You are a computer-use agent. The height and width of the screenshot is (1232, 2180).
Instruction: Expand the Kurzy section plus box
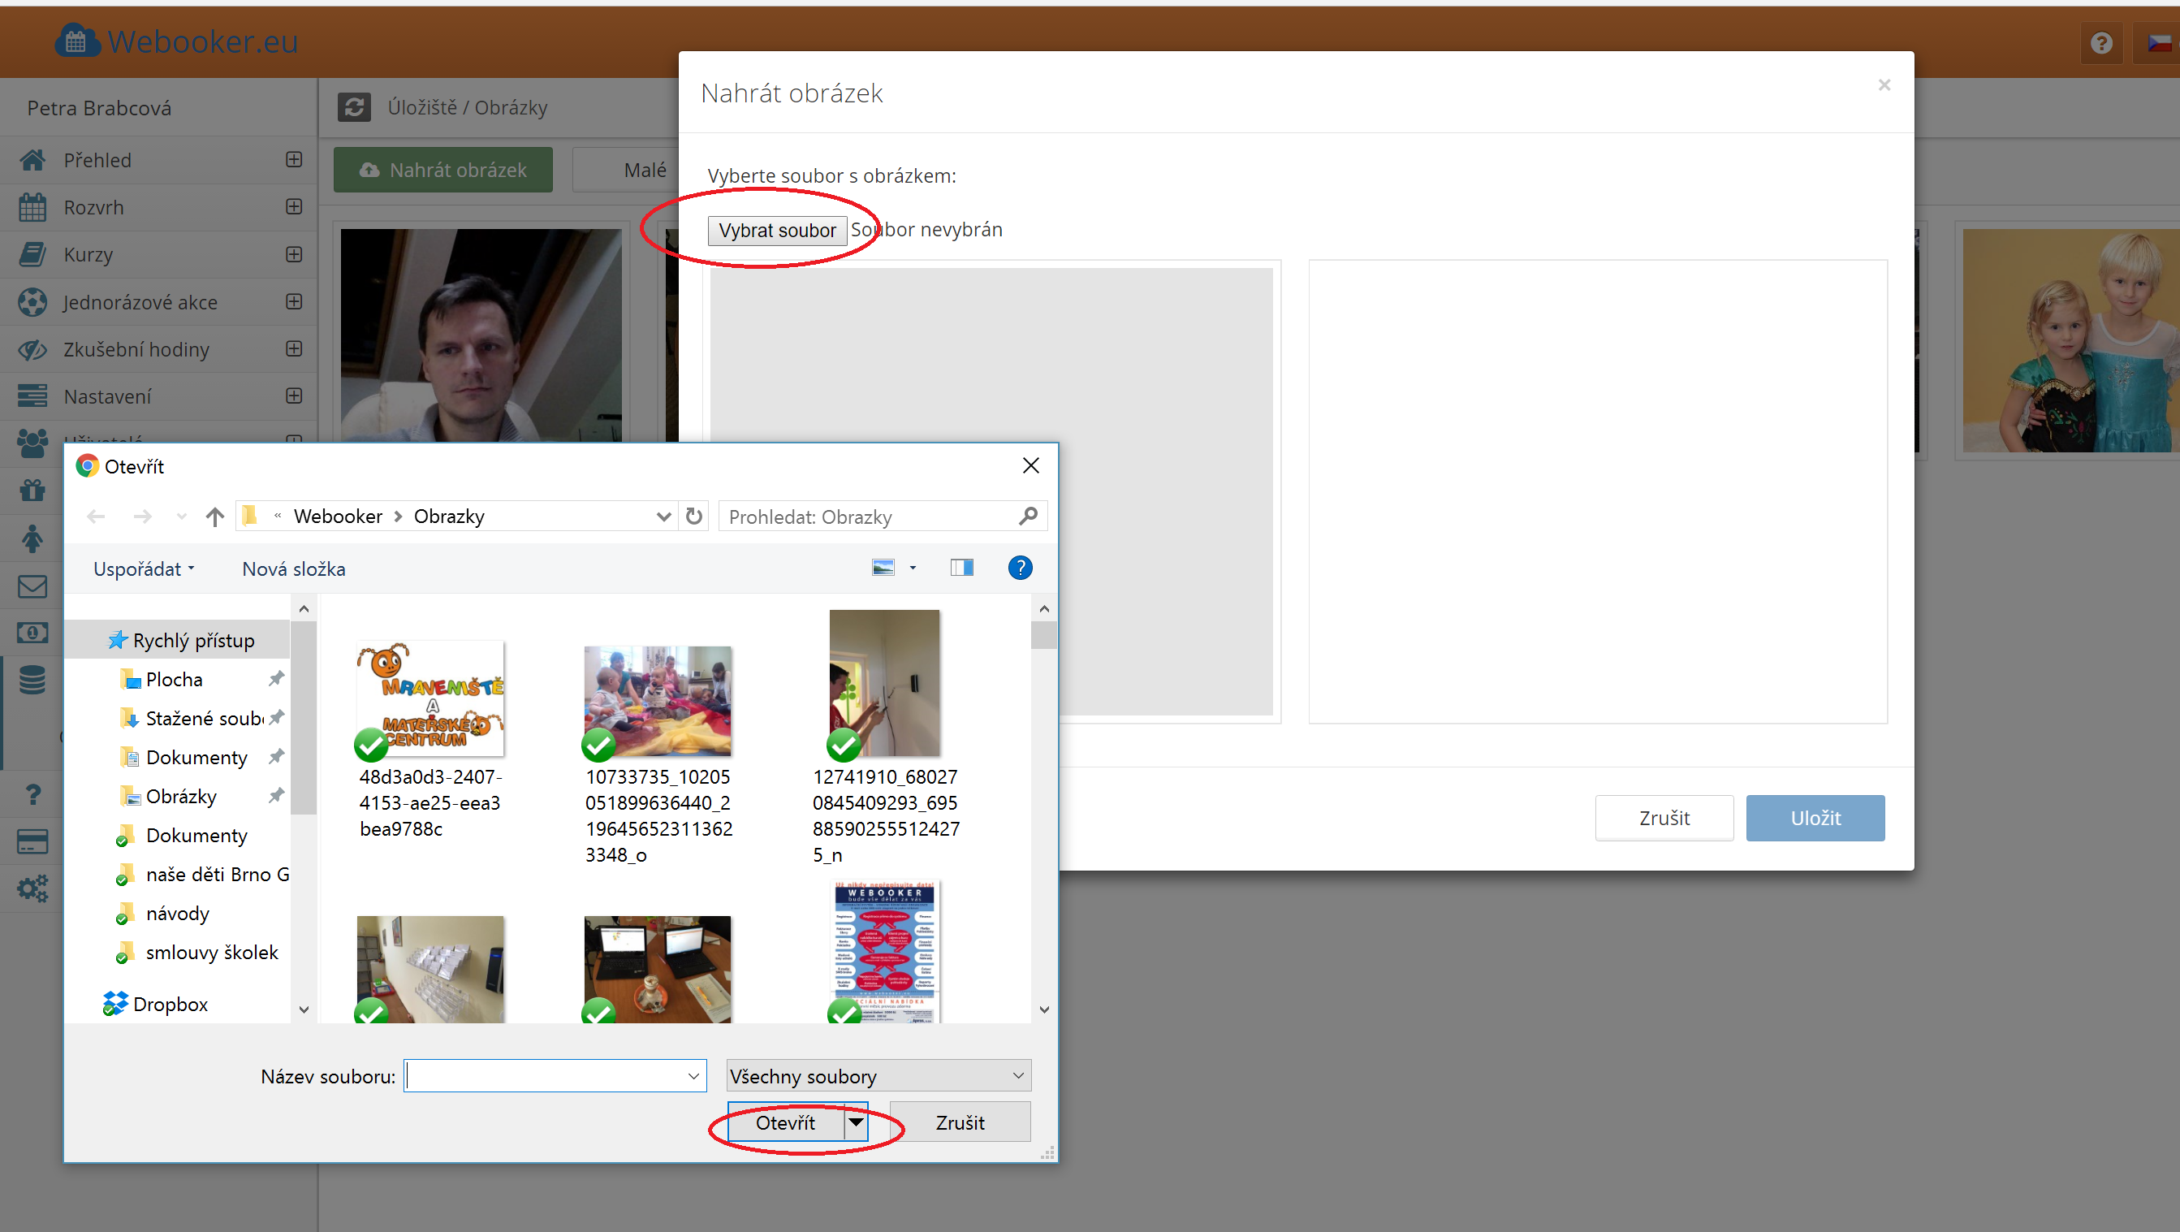(x=294, y=255)
